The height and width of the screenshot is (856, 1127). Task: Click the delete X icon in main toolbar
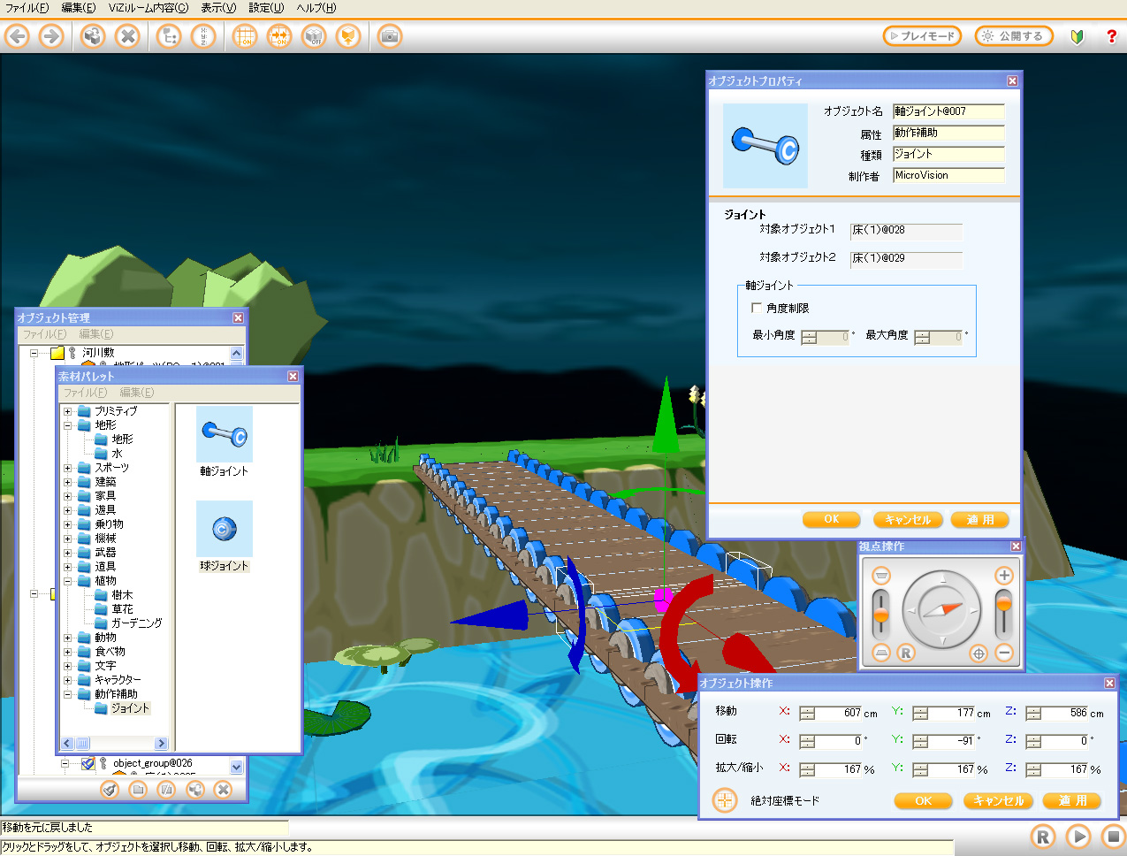[128, 36]
